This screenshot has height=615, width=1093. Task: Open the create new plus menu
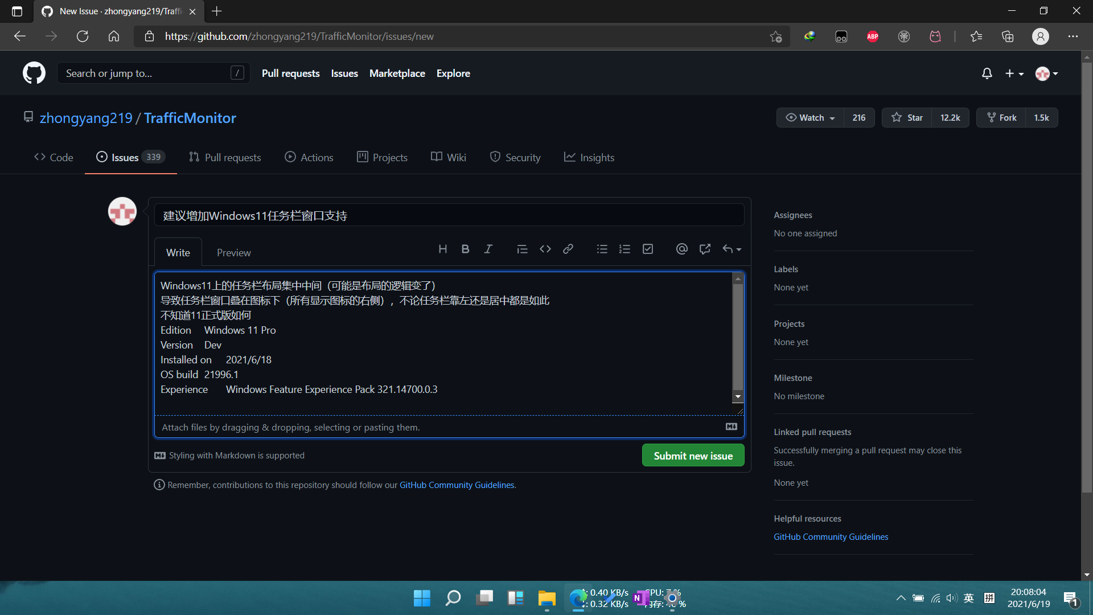[1014, 73]
